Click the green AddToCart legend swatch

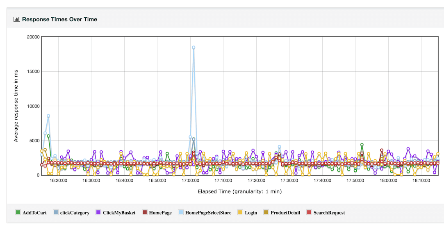18,213
